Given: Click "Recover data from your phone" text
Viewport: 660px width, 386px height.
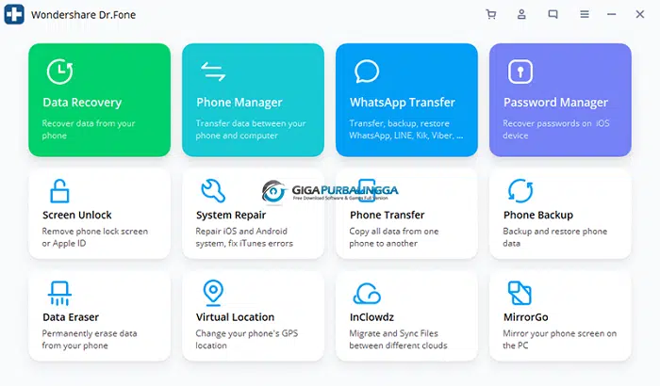Looking at the screenshot, I should pos(89,130).
